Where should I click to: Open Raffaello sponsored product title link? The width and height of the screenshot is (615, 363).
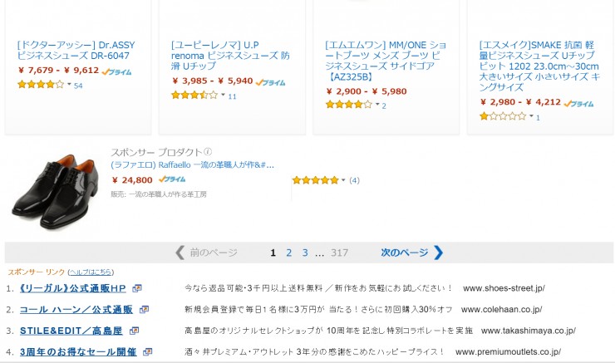(x=192, y=165)
